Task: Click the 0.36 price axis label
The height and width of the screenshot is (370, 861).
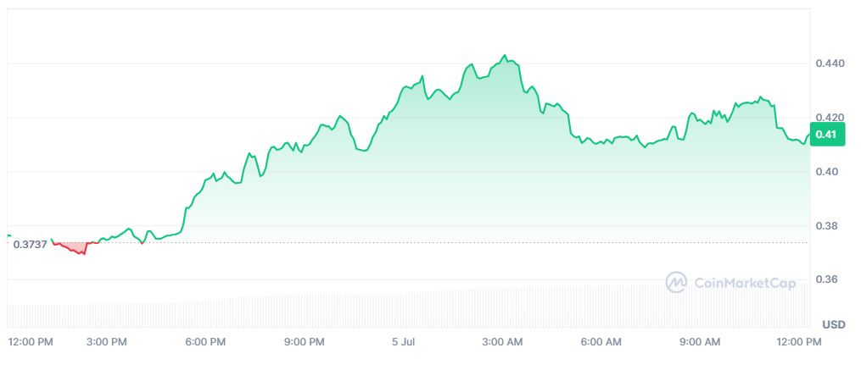Action: (x=827, y=279)
